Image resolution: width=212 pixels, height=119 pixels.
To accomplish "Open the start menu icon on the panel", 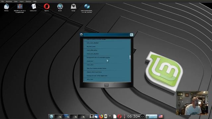I will click(x=51, y=116).
